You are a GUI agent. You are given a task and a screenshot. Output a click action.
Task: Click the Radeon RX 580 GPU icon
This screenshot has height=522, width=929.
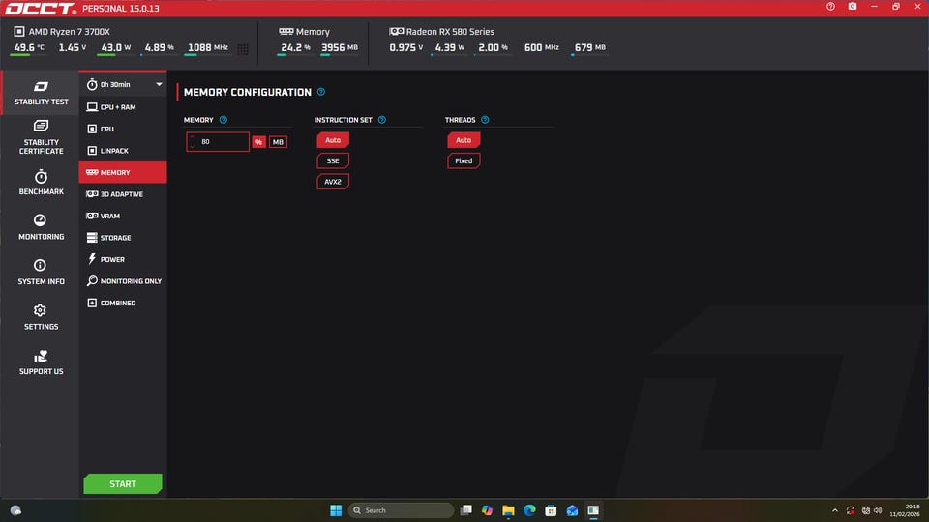[397, 31]
